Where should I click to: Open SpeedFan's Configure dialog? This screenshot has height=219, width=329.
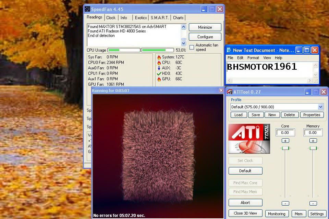point(205,37)
